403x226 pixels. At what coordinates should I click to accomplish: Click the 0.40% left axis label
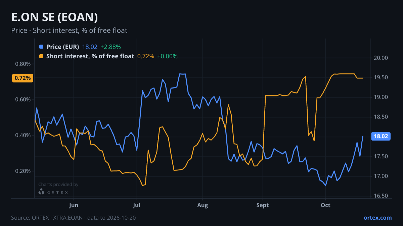[23, 135]
